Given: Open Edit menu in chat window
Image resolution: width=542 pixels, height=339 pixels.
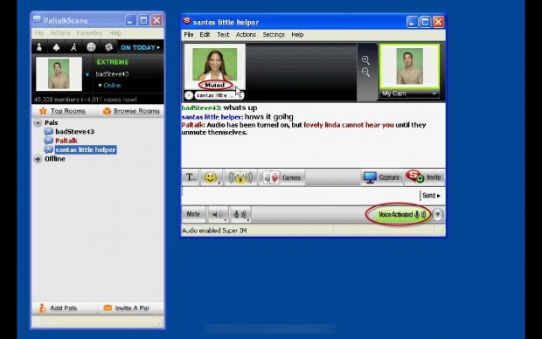Looking at the screenshot, I should (x=205, y=35).
